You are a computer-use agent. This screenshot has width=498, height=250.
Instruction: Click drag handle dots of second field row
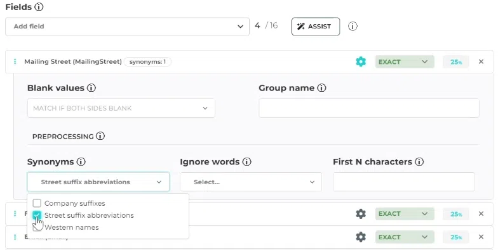(x=15, y=214)
